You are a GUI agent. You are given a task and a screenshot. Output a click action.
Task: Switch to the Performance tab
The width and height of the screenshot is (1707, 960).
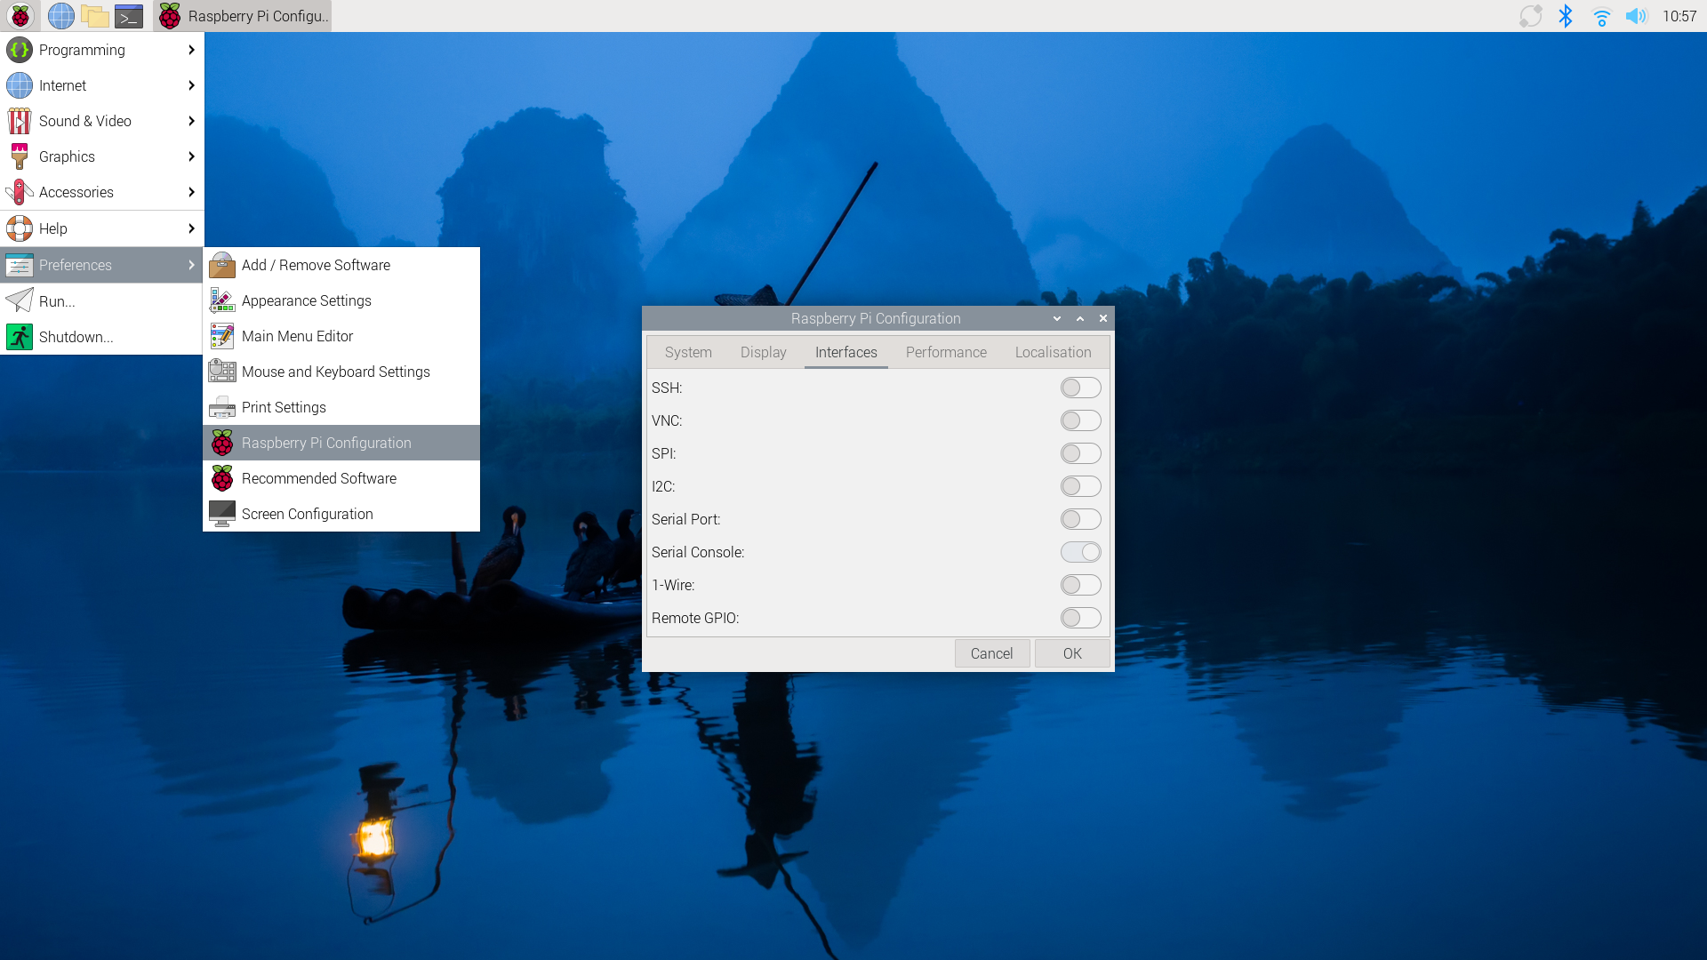[946, 352]
